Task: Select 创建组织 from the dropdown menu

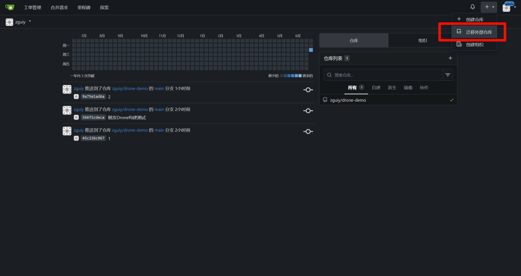Action: pyautogui.click(x=474, y=45)
